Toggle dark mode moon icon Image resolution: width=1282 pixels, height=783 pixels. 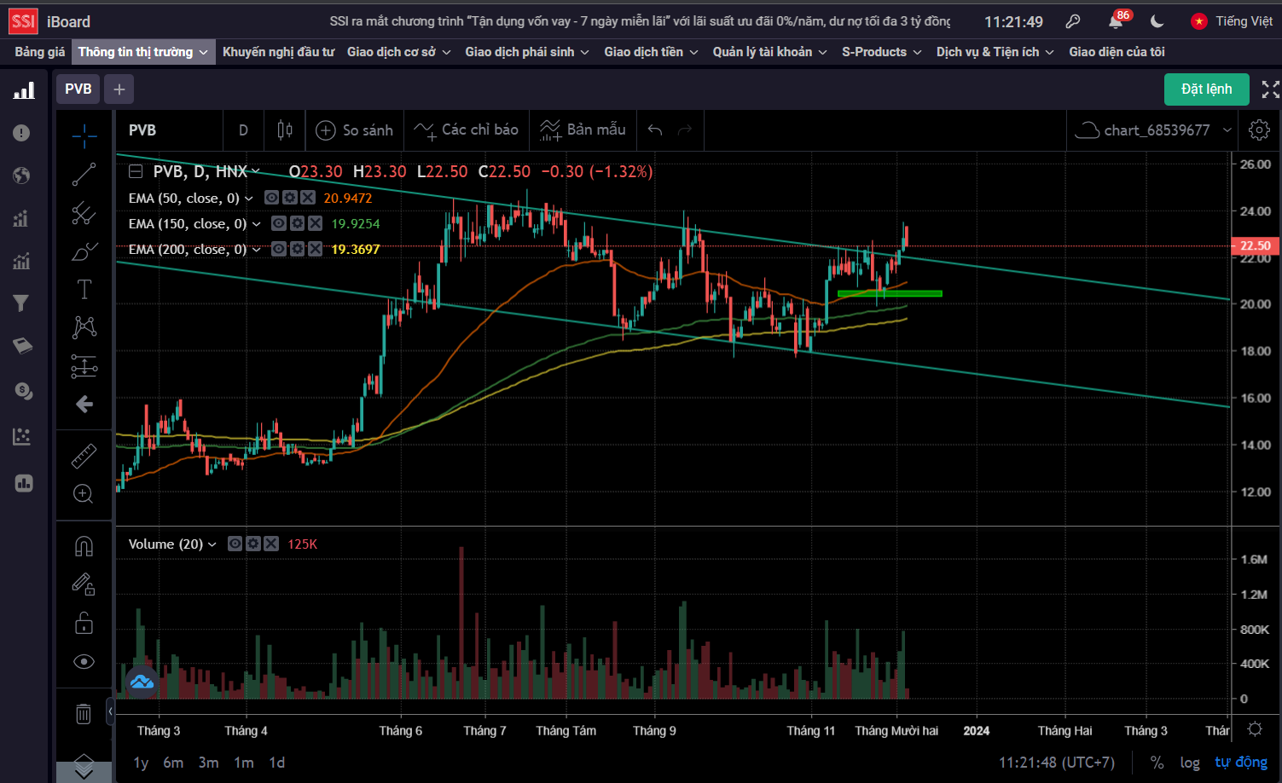pos(1157,21)
